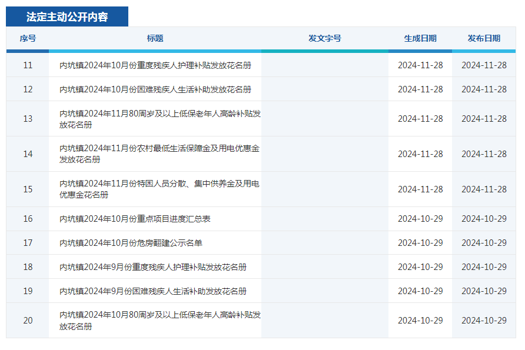Click the 发布日期 date for row 17
The width and height of the screenshot is (525, 350).
pos(484,242)
